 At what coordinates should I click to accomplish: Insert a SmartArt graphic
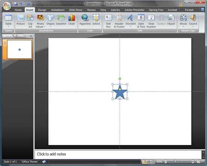[61, 20]
